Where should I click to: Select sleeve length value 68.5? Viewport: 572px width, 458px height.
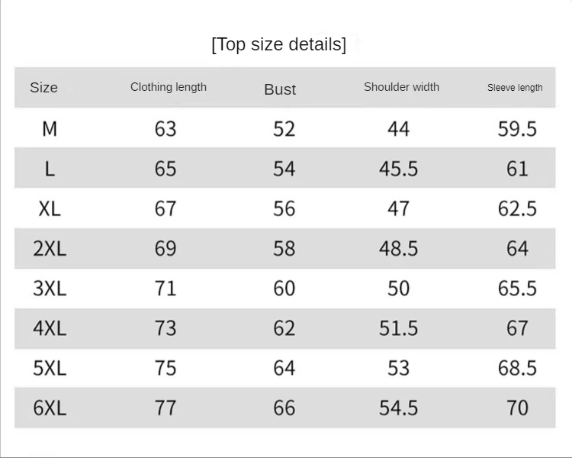517,368
